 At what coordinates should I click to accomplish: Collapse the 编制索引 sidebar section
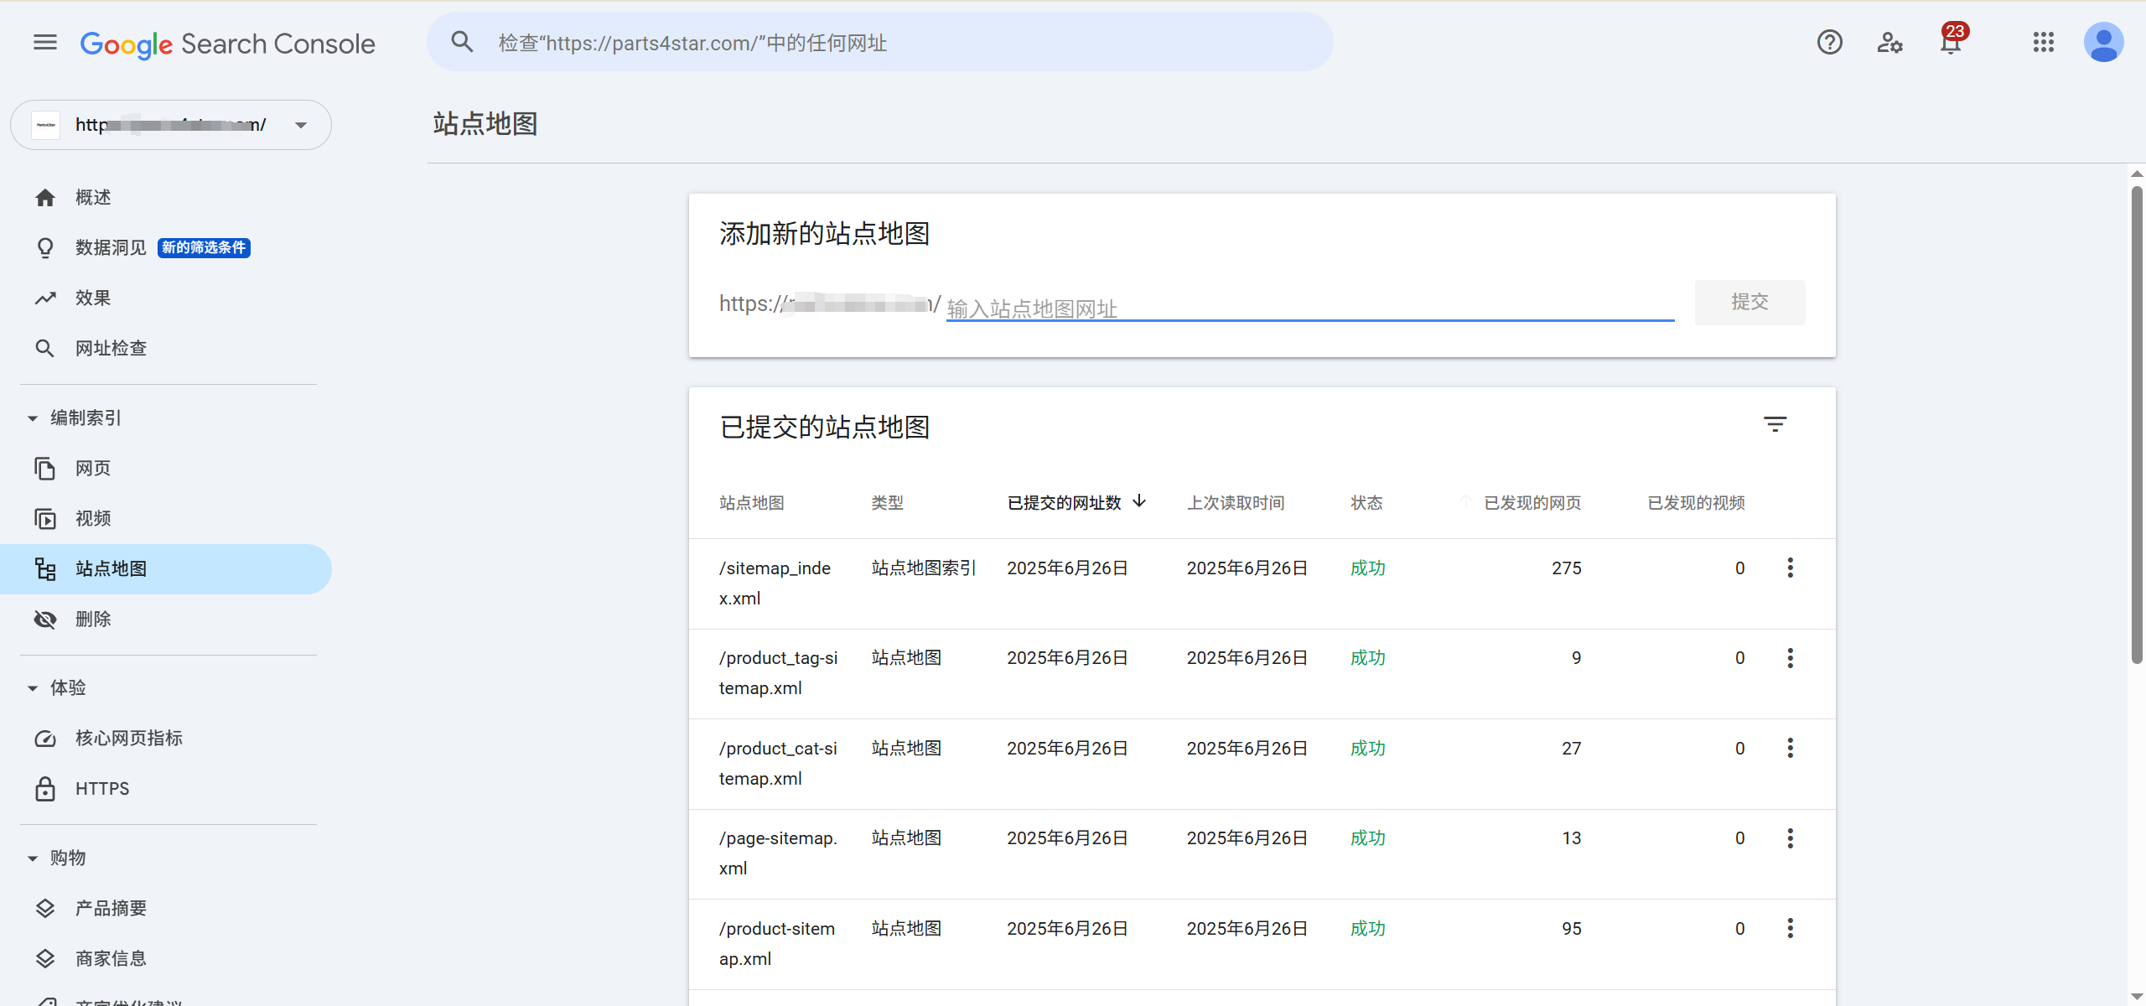32,417
